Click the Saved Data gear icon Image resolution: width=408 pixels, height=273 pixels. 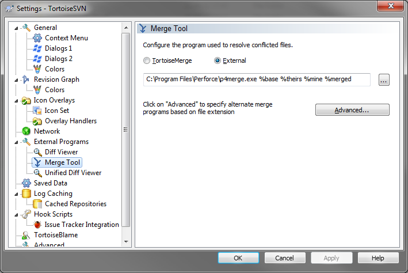click(x=26, y=183)
